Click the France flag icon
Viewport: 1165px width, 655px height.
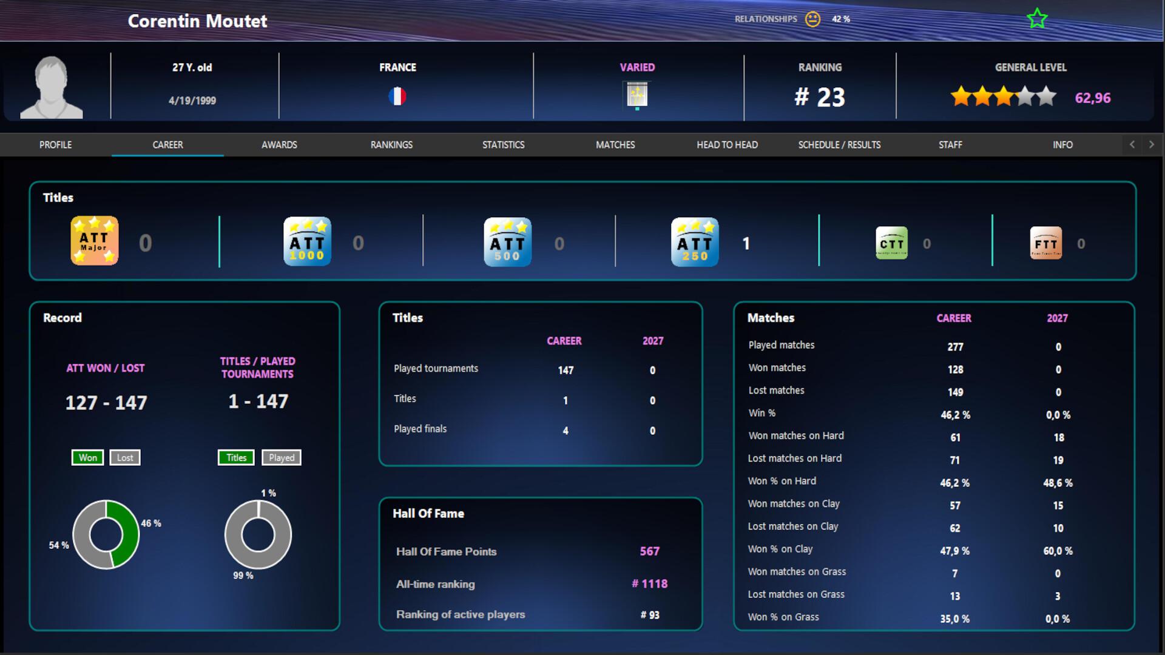click(397, 96)
